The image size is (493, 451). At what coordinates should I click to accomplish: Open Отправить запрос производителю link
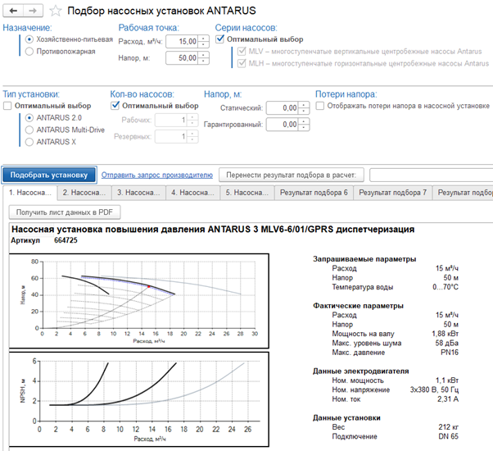(x=157, y=175)
